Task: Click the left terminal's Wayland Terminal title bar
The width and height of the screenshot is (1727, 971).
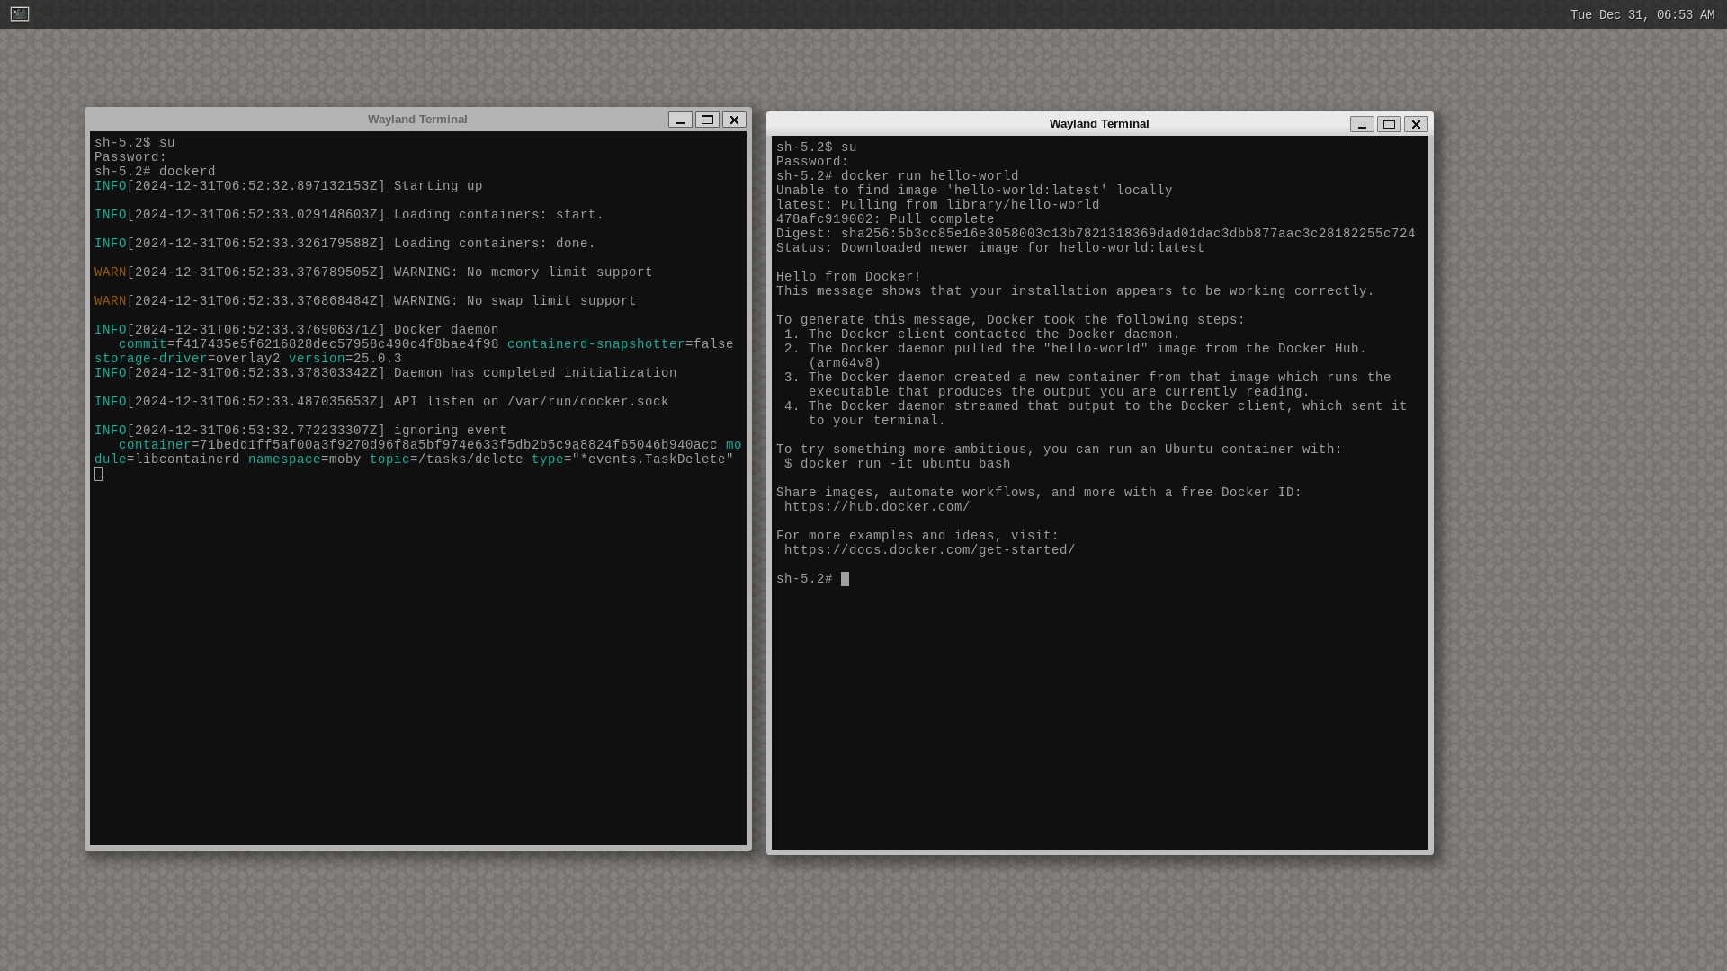Action: (x=417, y=119)
